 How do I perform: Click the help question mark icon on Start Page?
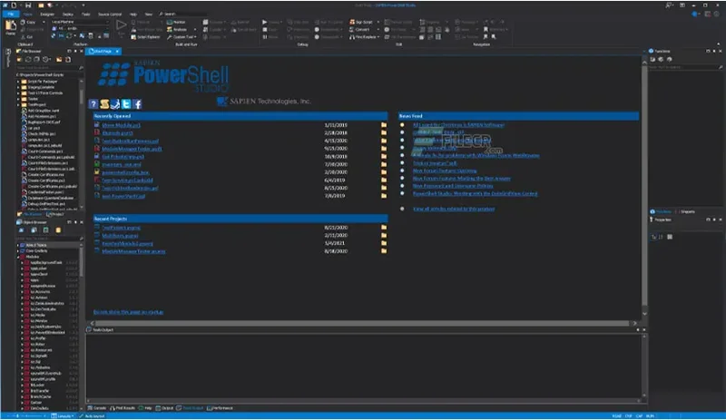[93, 103]
